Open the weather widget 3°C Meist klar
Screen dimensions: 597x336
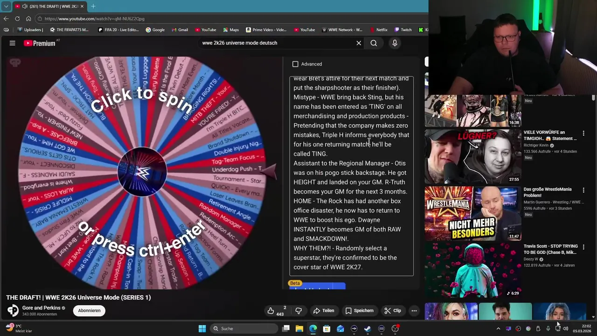(x=19, y=329)
